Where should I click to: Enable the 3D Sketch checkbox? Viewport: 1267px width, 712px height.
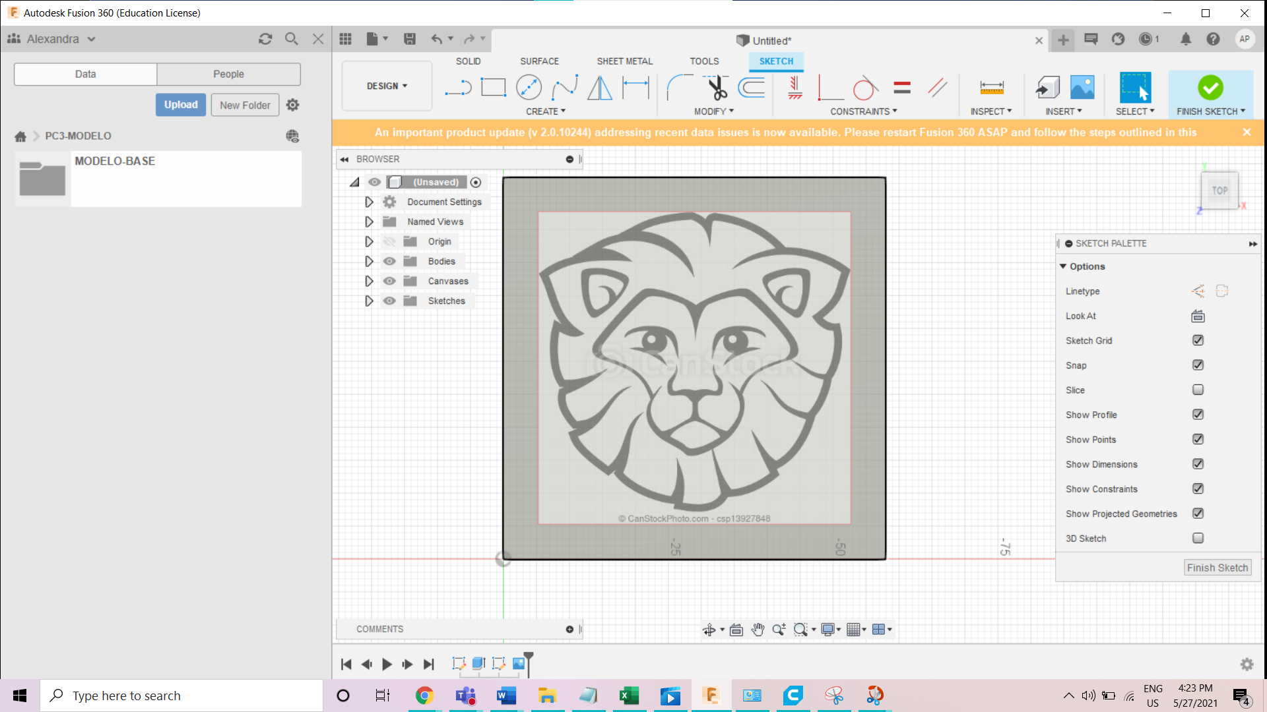pos(1198,538)
